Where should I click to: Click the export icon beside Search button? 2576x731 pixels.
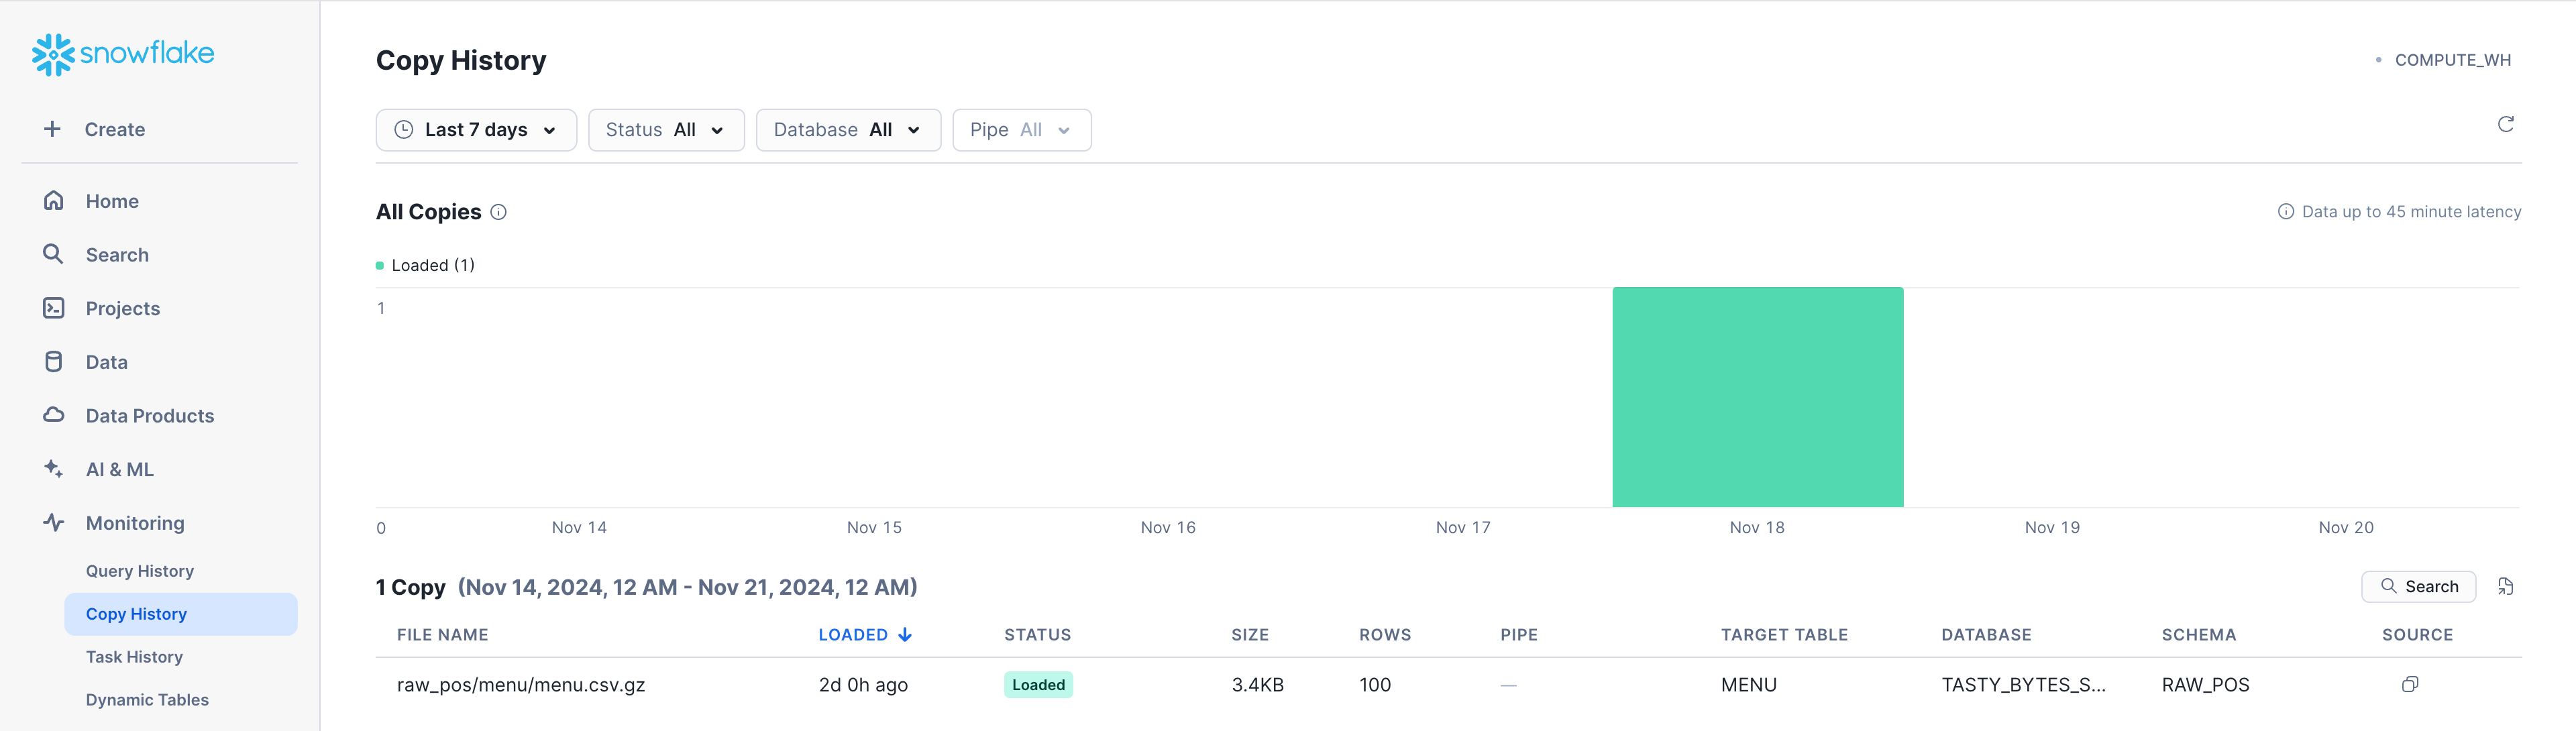[x=2506, y=586]
